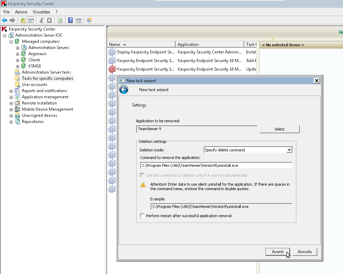The width and height of the screenshot is (343, 274).
Task: Close the New task wizard dialog
Action: pyautogui.click(x=317, y=80)
